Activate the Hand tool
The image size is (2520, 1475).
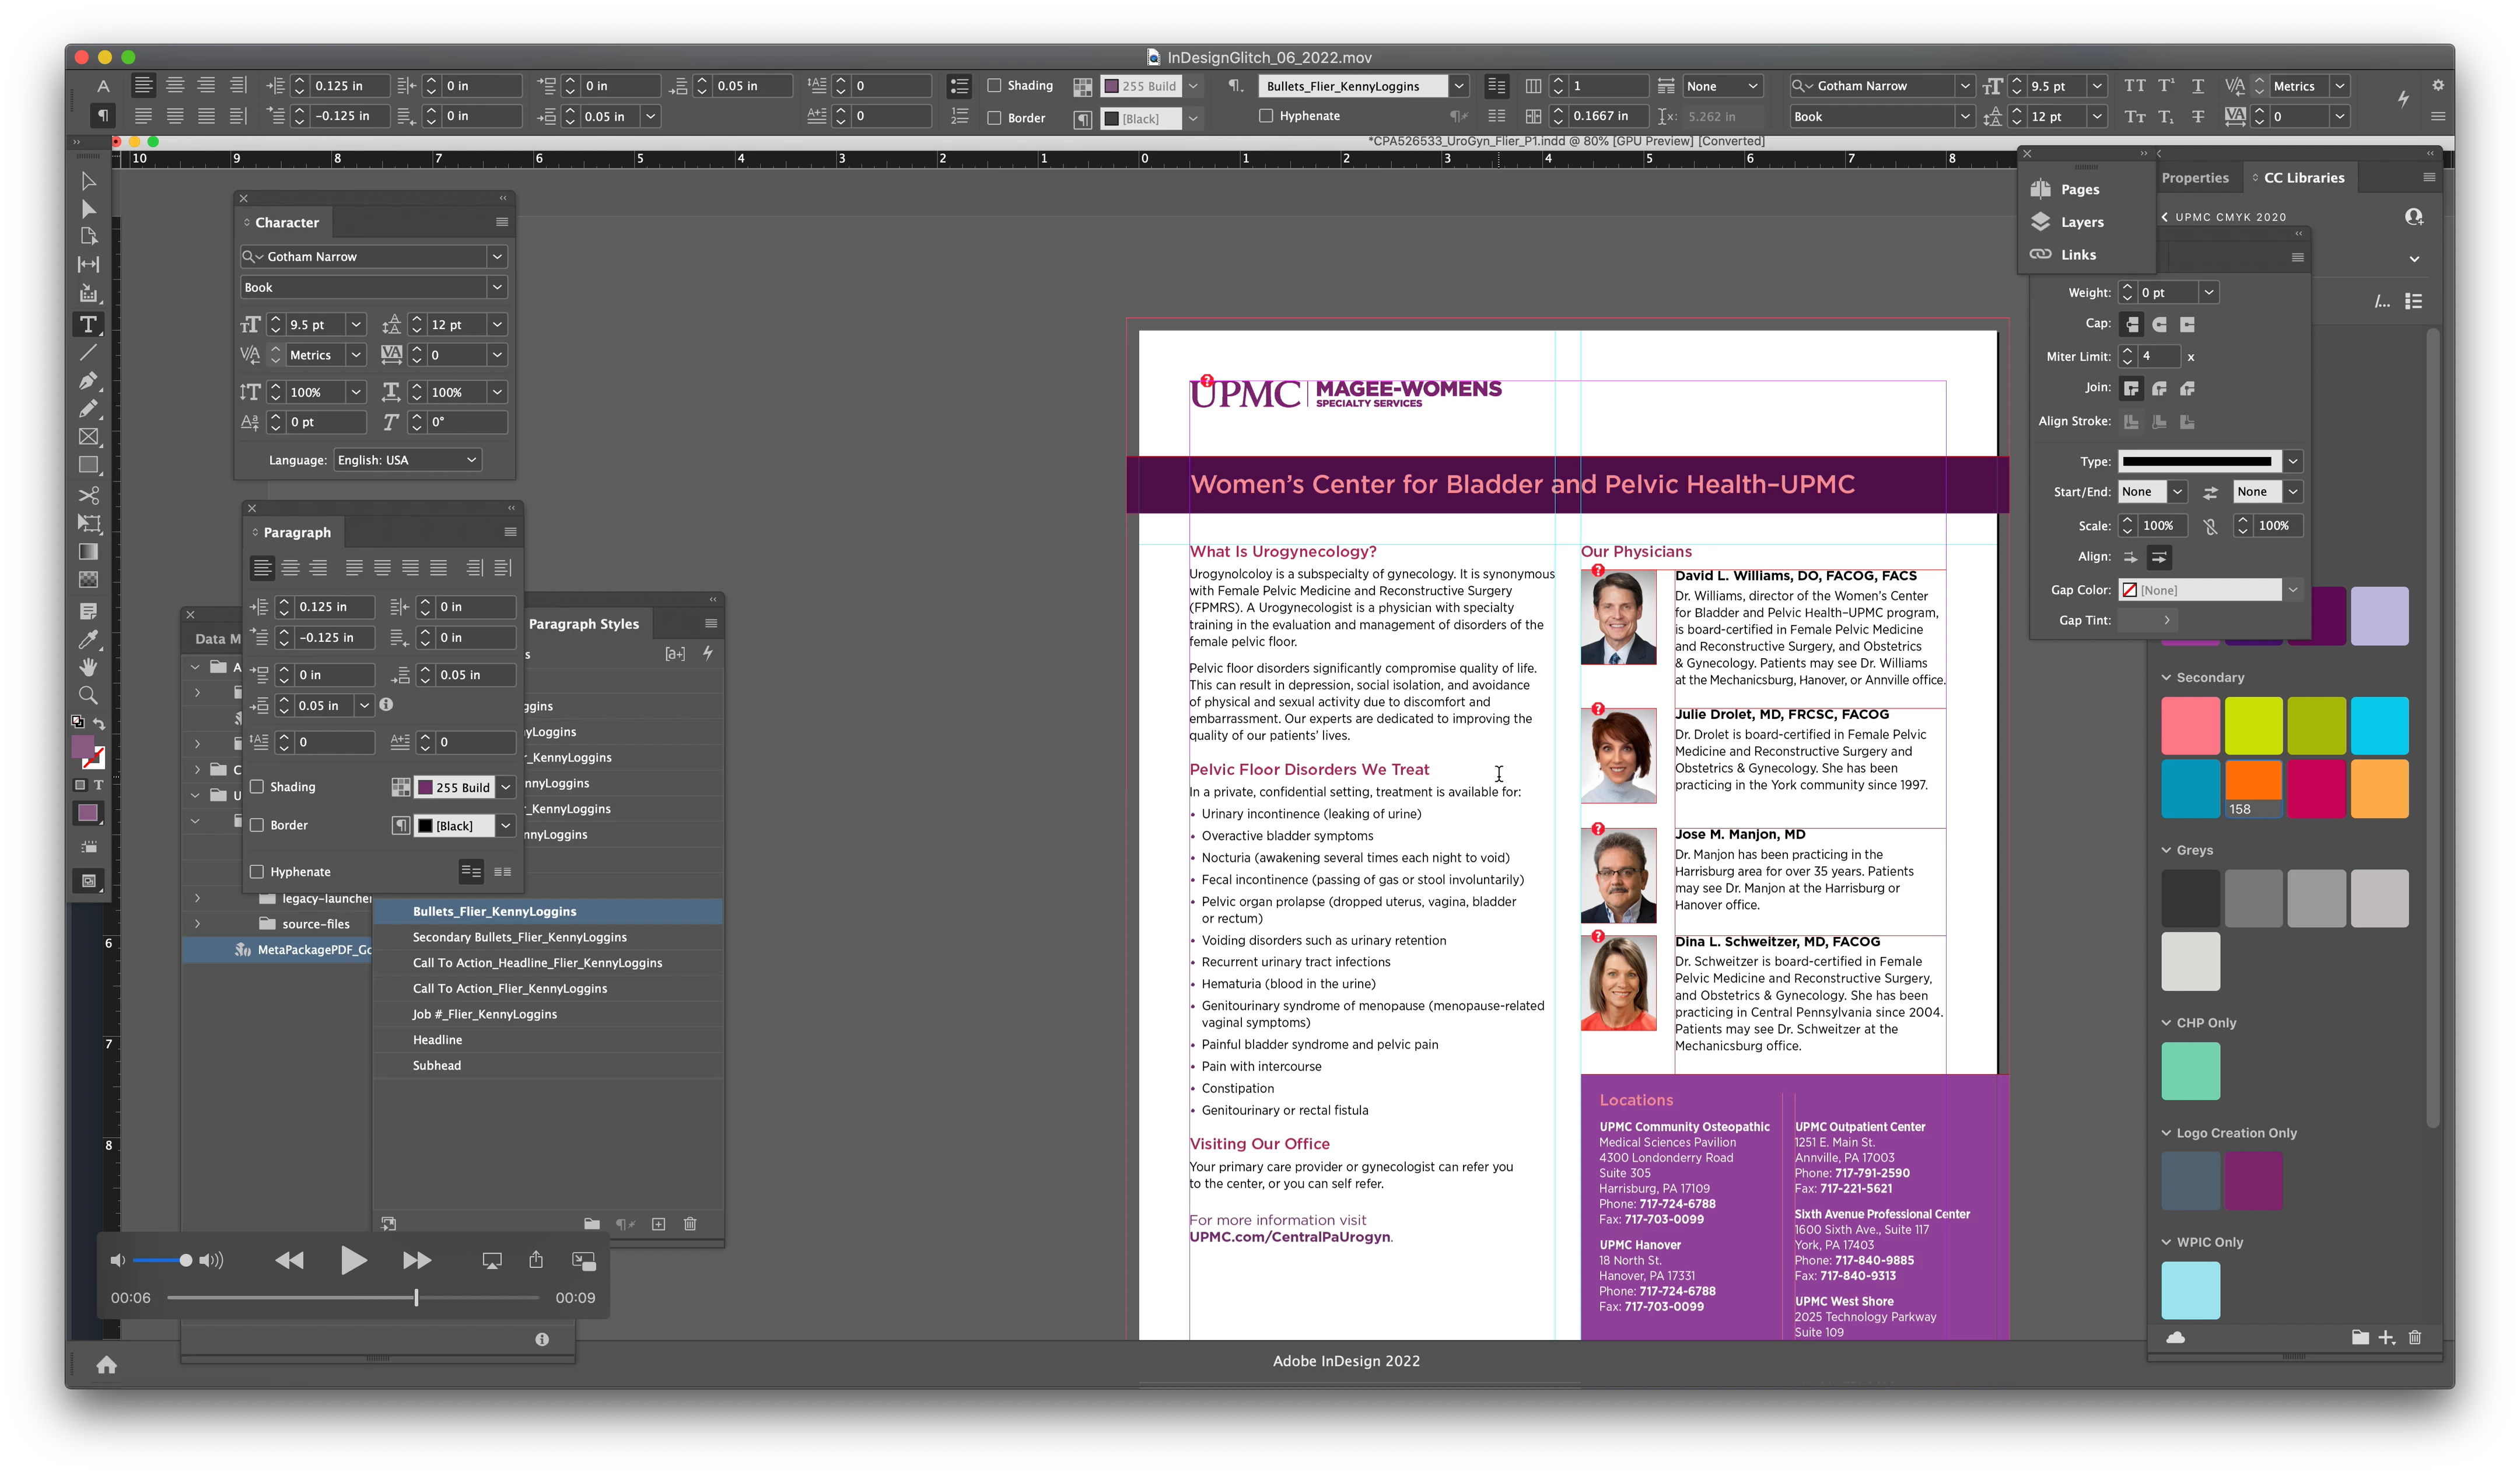pos(88,667)
